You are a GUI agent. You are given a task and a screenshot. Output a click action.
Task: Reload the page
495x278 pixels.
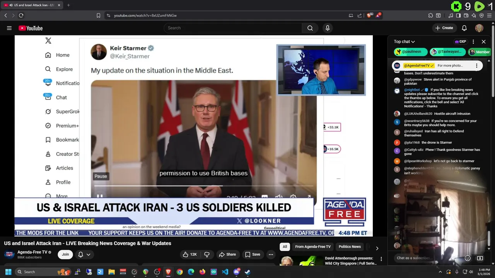coord(21,15)
